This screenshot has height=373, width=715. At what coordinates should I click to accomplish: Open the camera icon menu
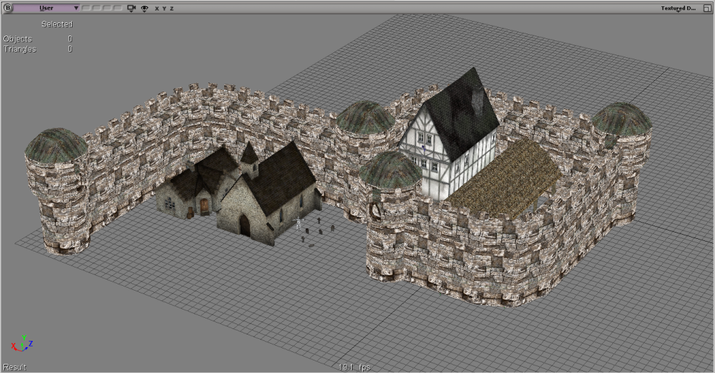[131, 8]
